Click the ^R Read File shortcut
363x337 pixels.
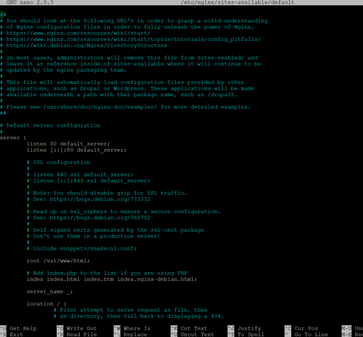[77, 335]
